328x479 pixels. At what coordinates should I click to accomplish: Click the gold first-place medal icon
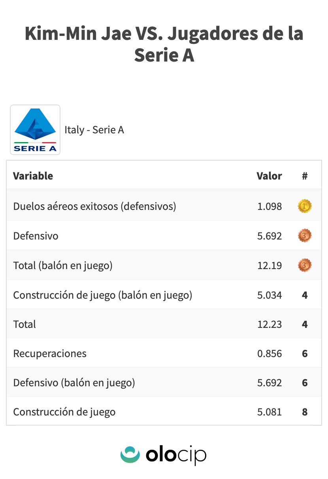(305, 206)
